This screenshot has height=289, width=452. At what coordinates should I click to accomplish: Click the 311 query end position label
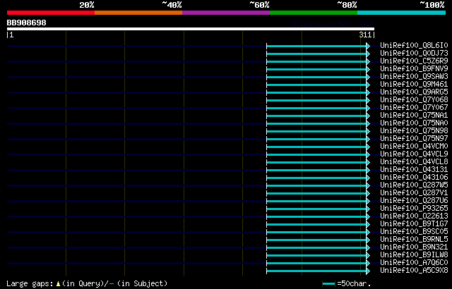(x=365, y=35)
